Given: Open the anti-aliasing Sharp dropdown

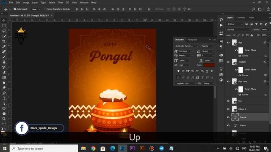Looking at the screenshot, I should 209,84.
